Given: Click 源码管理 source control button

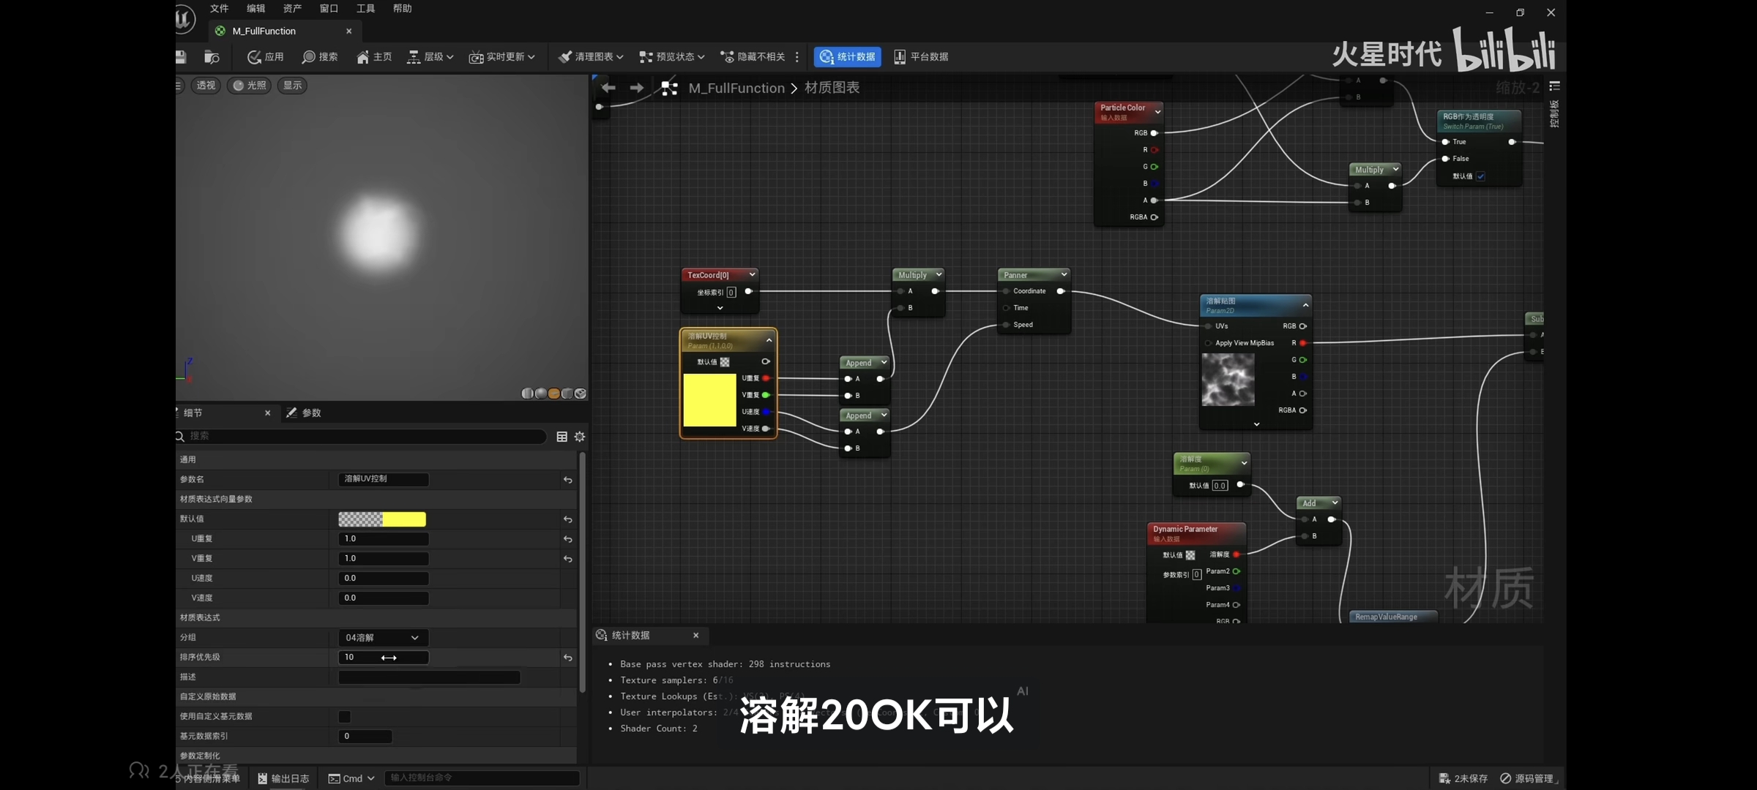Looking at the screenshot, I should pos(1527,778).
